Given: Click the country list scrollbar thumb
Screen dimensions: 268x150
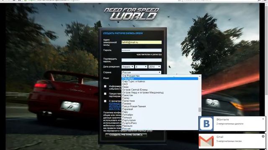Looking at the screenshot, I should tap(200, 110).
